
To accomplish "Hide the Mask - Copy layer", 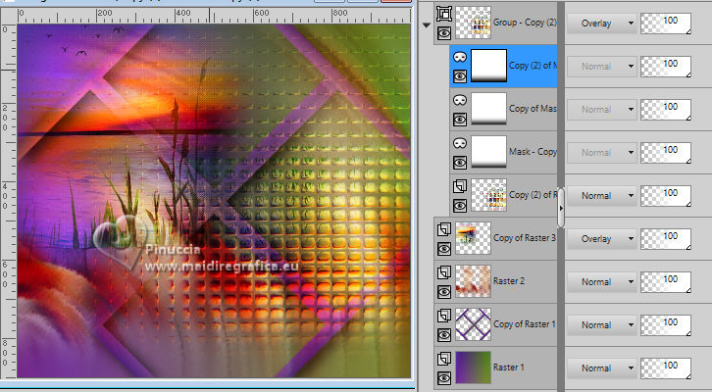I will click(460, 163).
